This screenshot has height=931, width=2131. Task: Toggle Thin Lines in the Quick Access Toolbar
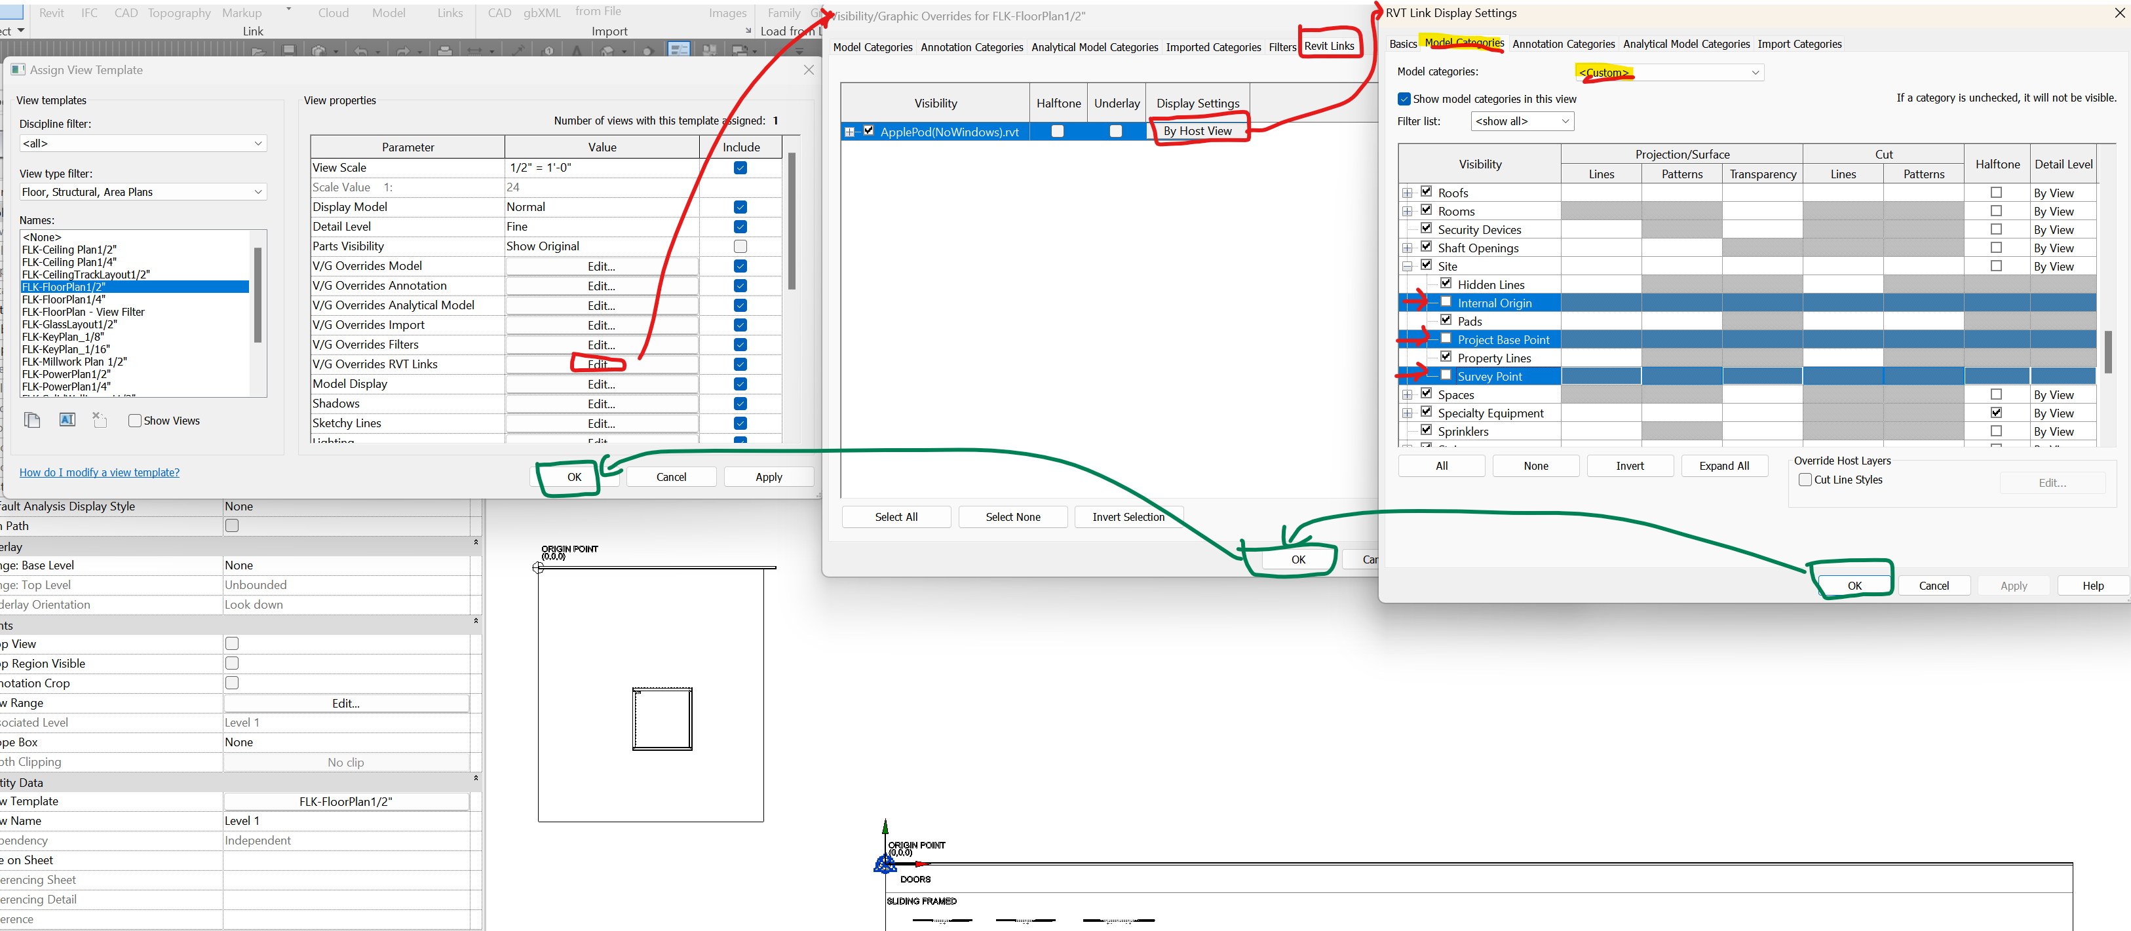click(x=679, y=50)
